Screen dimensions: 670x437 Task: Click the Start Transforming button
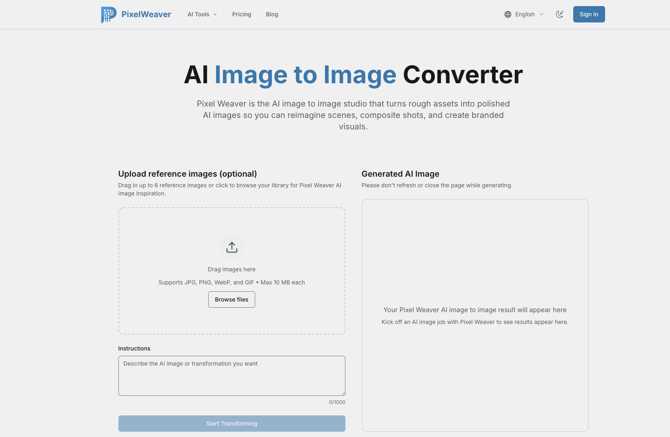231,423
